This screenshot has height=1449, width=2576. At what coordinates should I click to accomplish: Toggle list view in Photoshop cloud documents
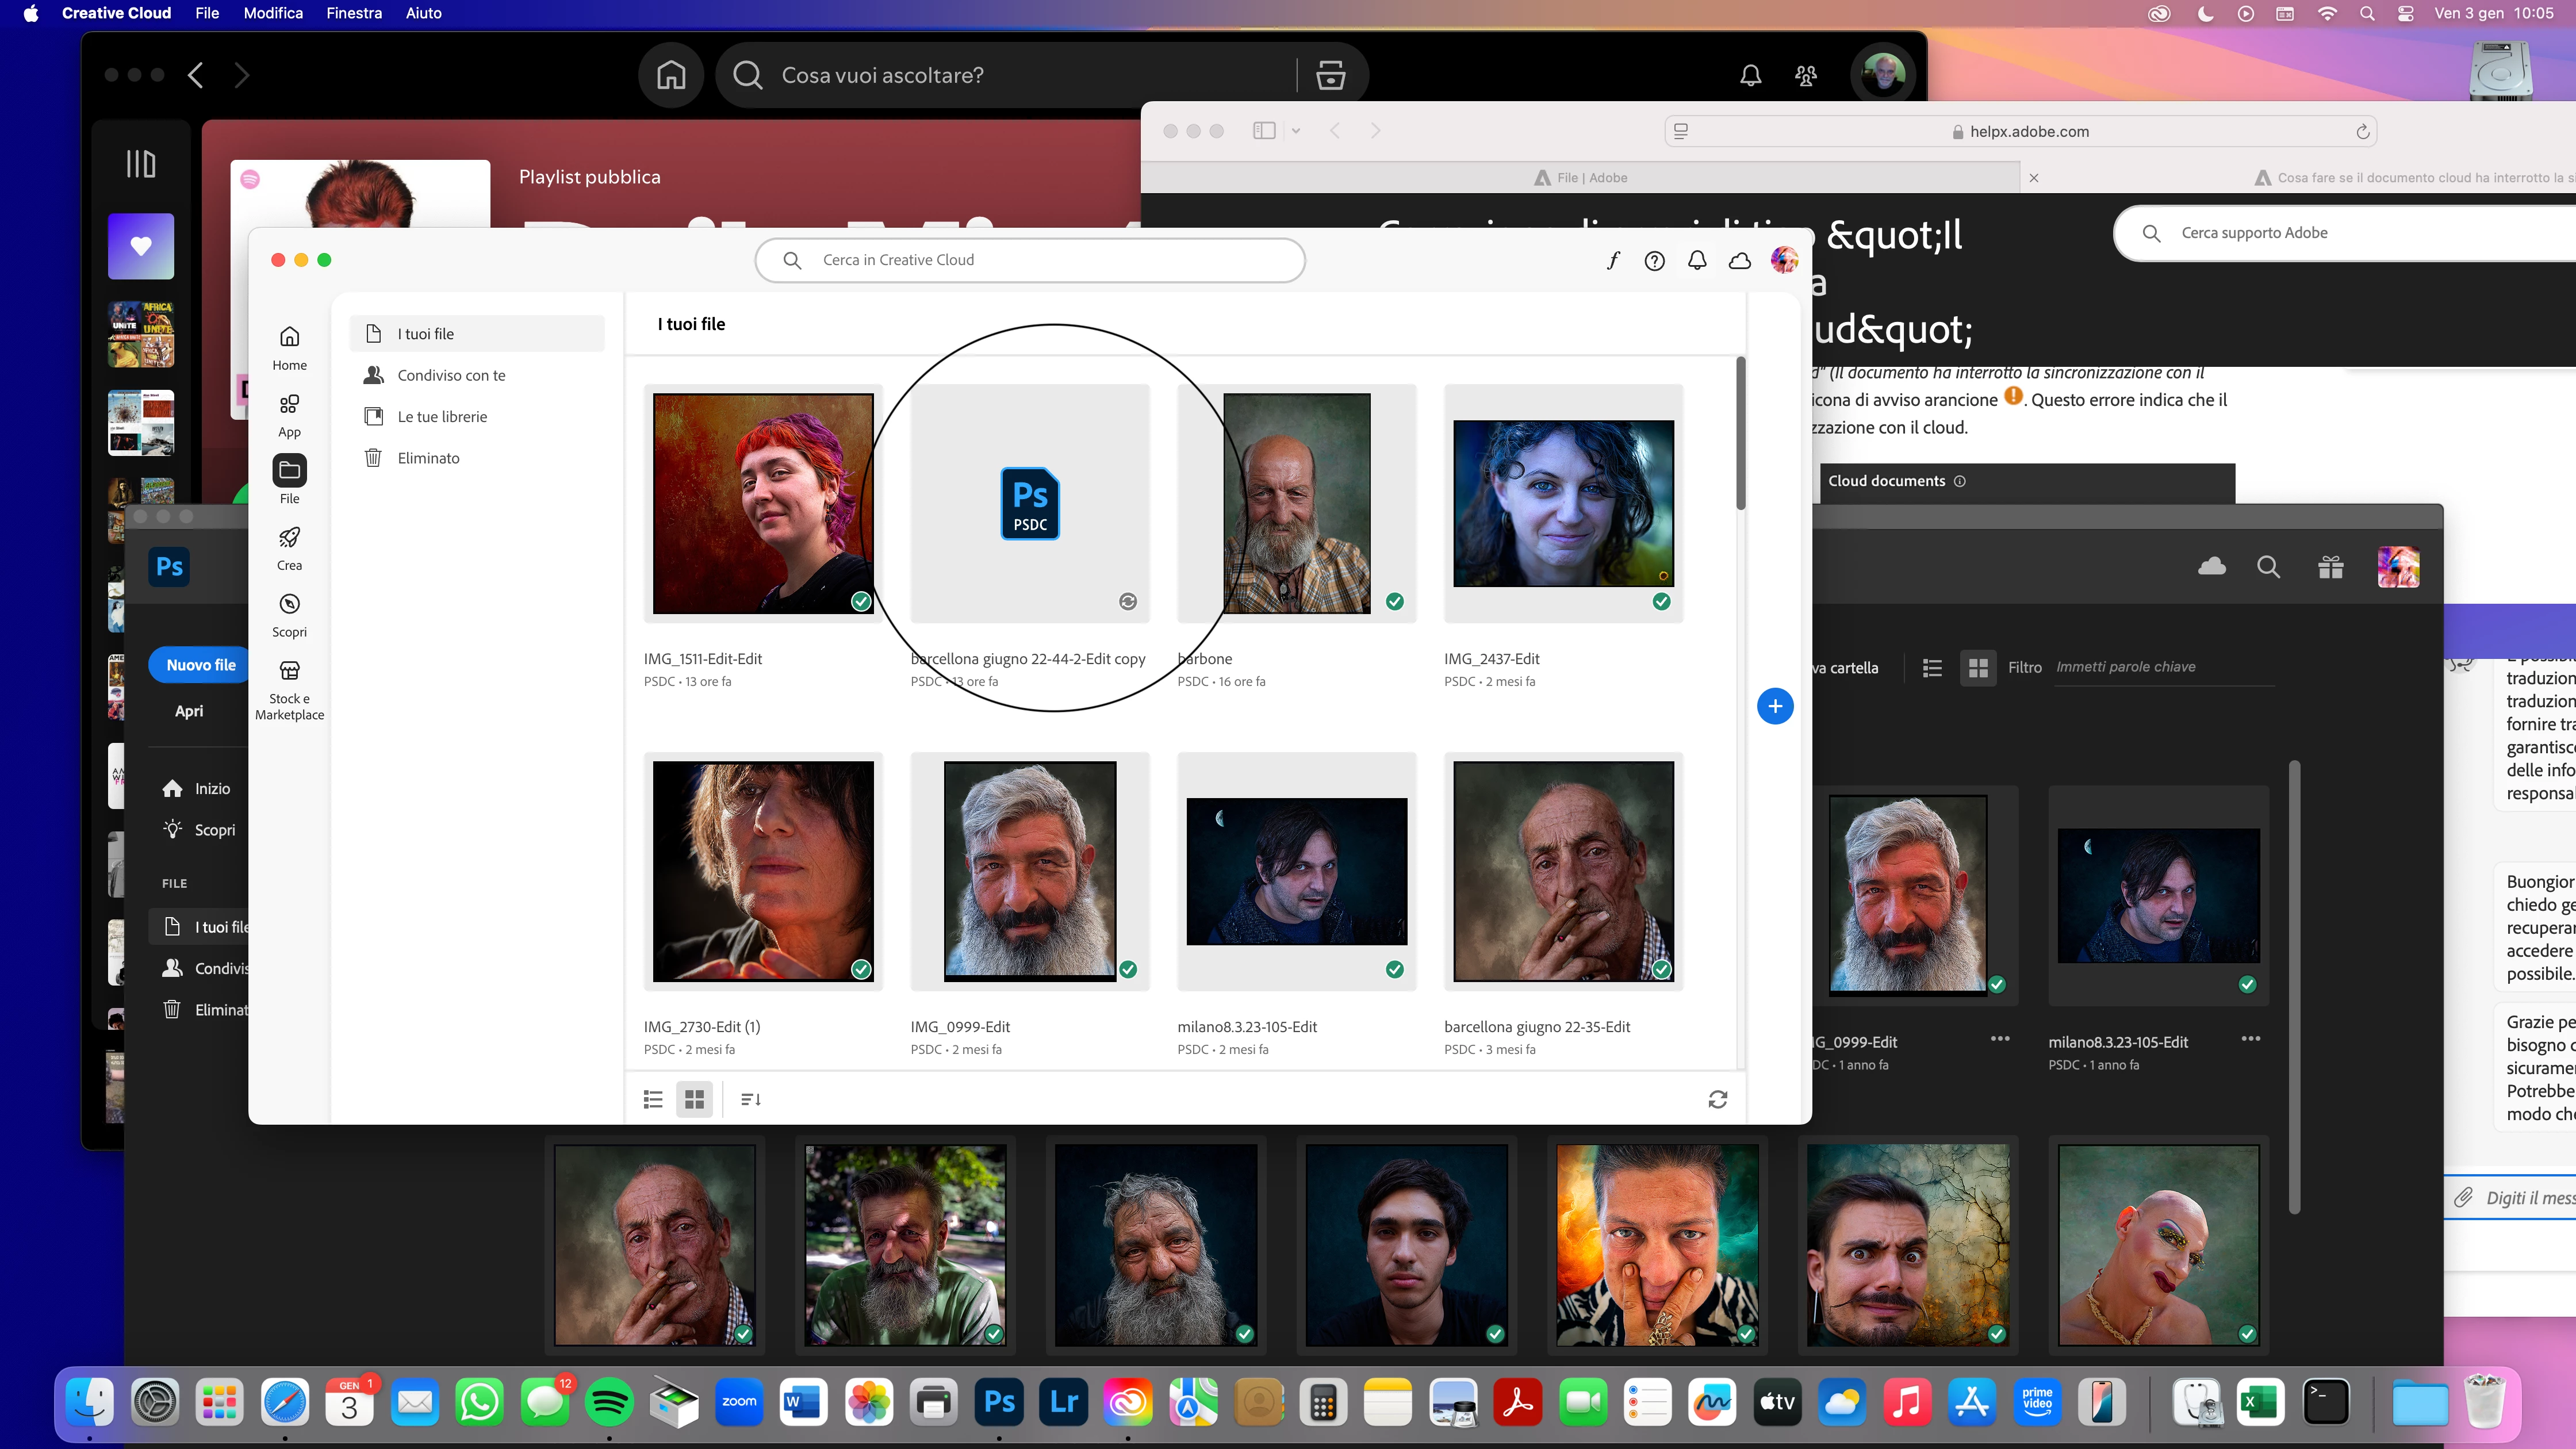coord(1932,668)
